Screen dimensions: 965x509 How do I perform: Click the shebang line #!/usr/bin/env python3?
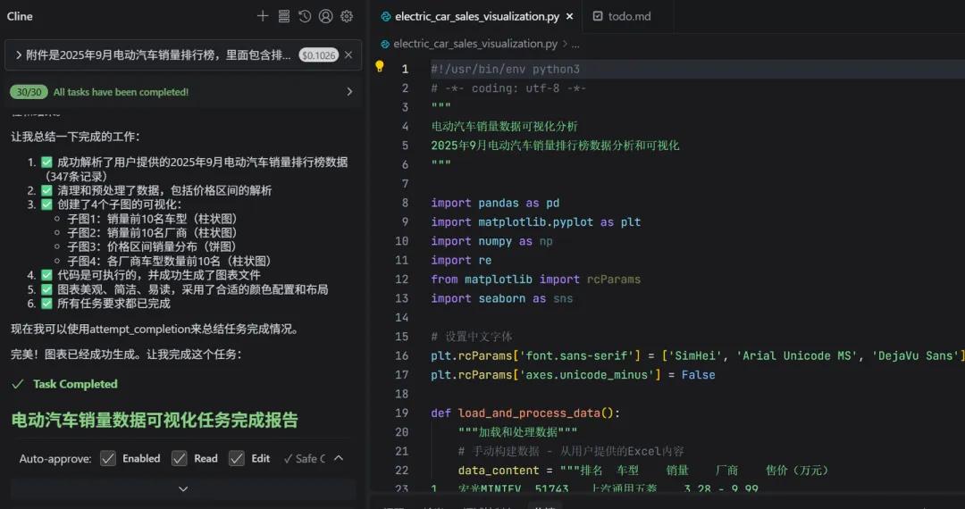coord(505,70)
